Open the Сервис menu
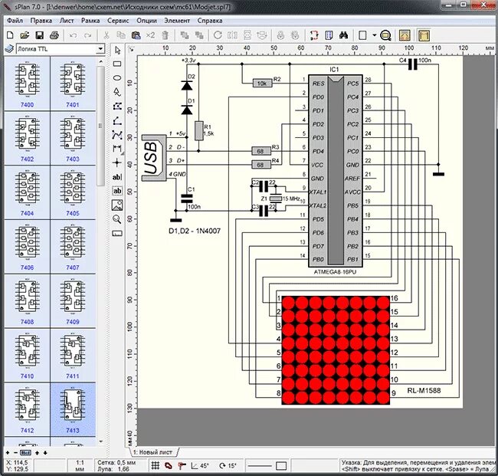 [118, 21]
